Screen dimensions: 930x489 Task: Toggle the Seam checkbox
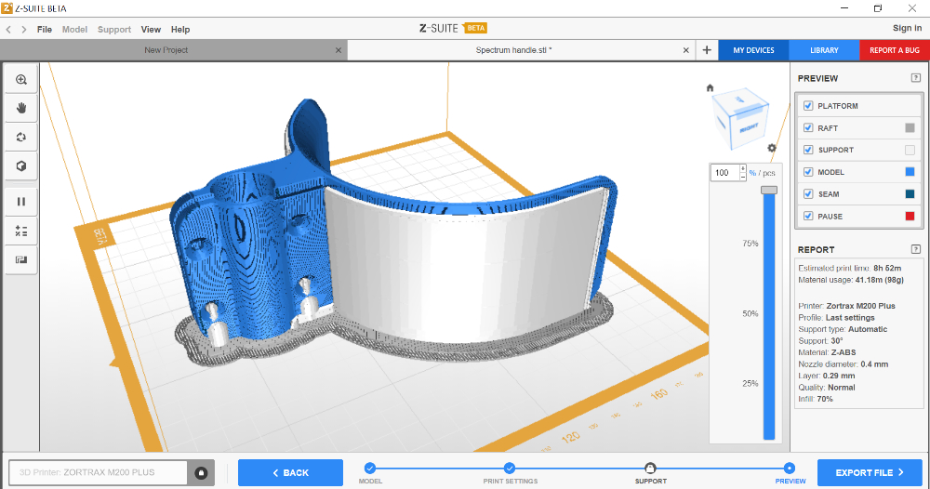pos(808,193)
